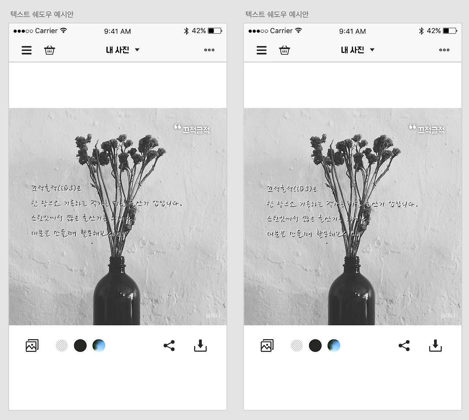Select the black color swatch in right mockup
The width and height of the screenshot is (469, 420).
(x=315, y=345)
